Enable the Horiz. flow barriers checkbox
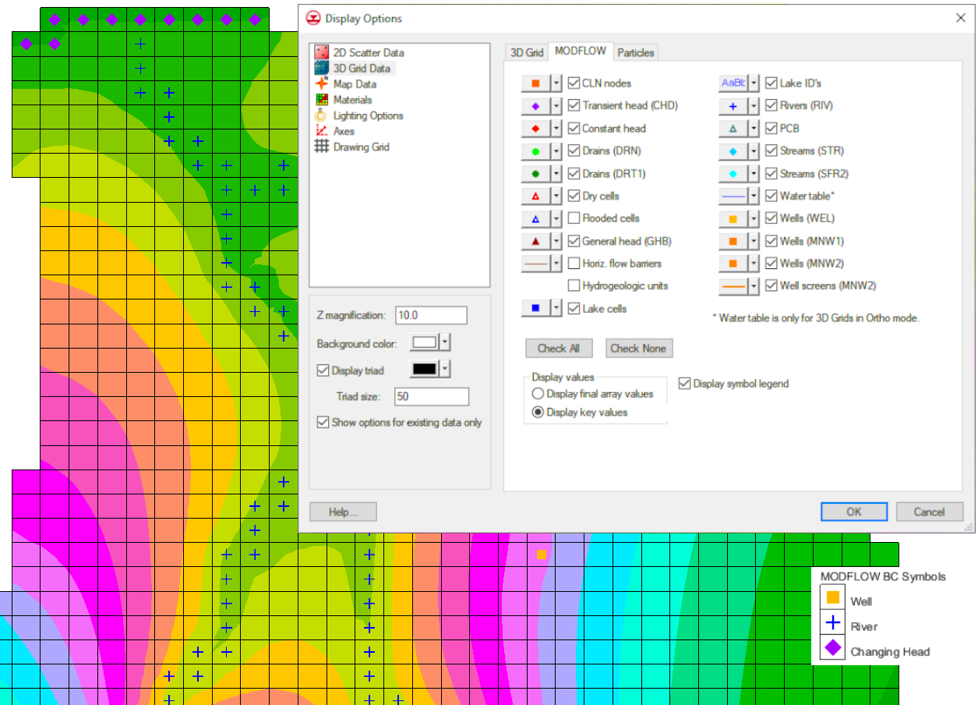 pos(575,263)
